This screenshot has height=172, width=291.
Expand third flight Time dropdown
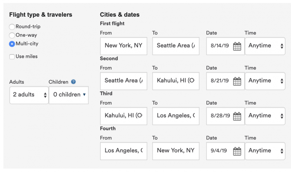[265, 115]
